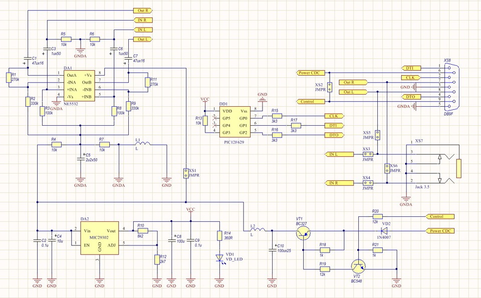This screenshot has height=298, width=481.
Task: Click the 'Jack 3.5' label text
Action: pos(422,187)
